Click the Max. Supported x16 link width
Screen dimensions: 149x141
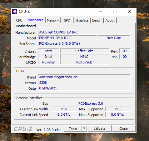[x=118, y=109]
